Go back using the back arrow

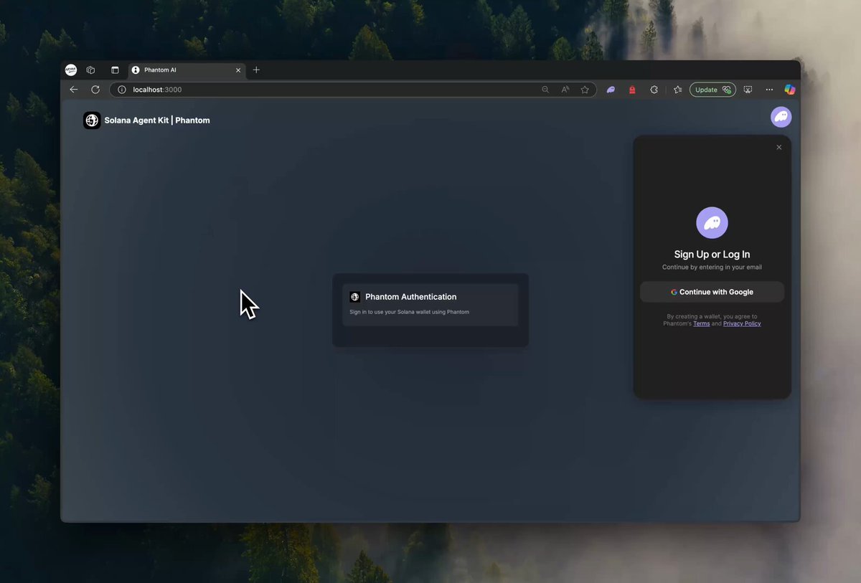pos(74,90)
